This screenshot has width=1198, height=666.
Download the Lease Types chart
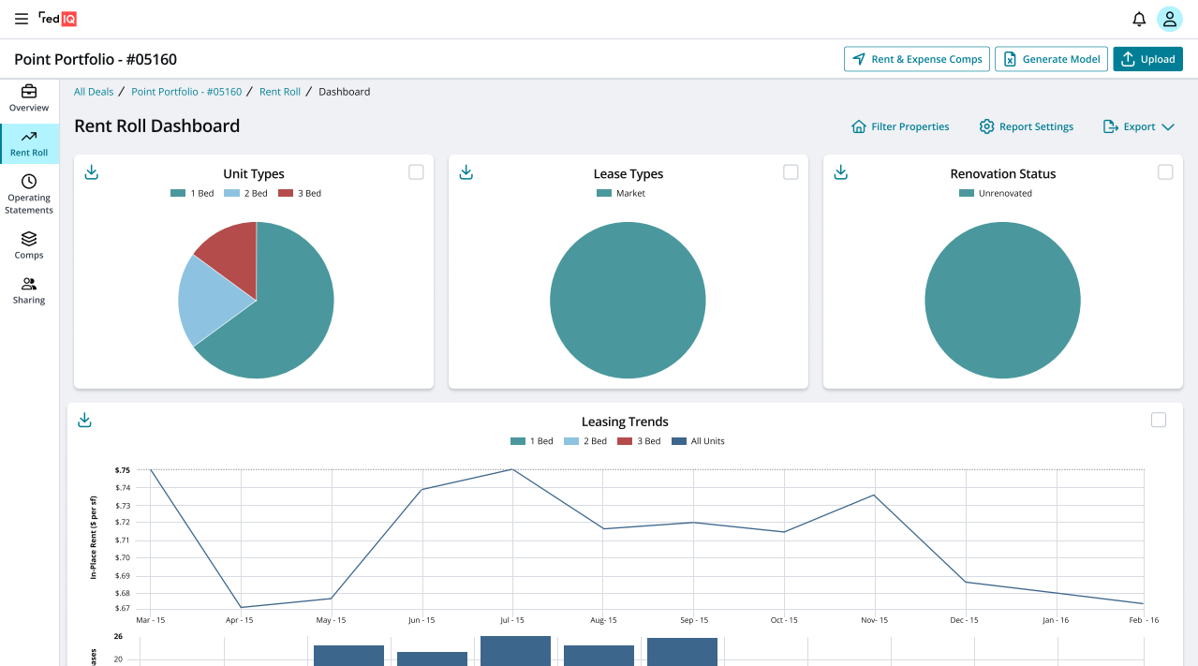(466, 172)
